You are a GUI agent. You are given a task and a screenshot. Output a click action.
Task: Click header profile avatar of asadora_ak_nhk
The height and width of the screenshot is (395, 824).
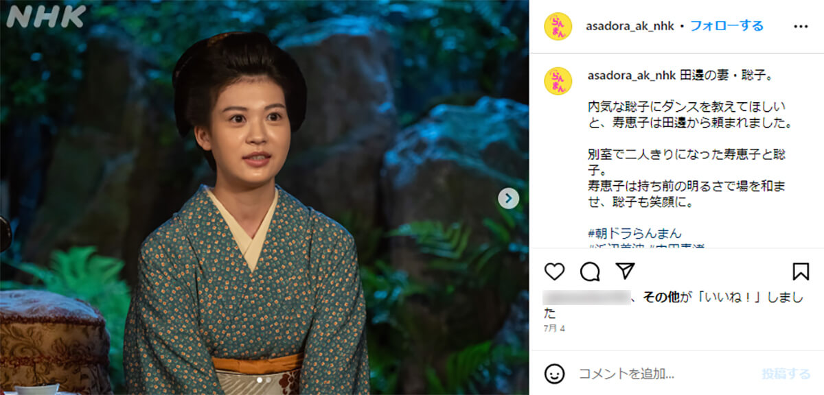(x=558, y=26)
